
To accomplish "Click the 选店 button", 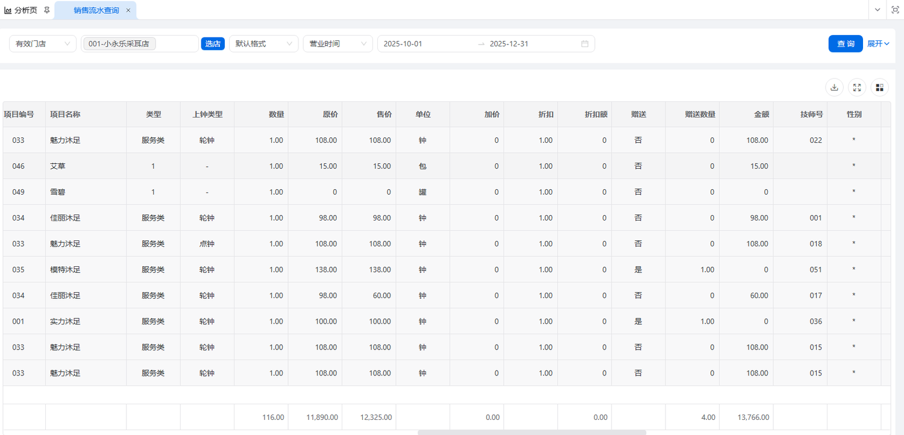I will coord(213,44).
